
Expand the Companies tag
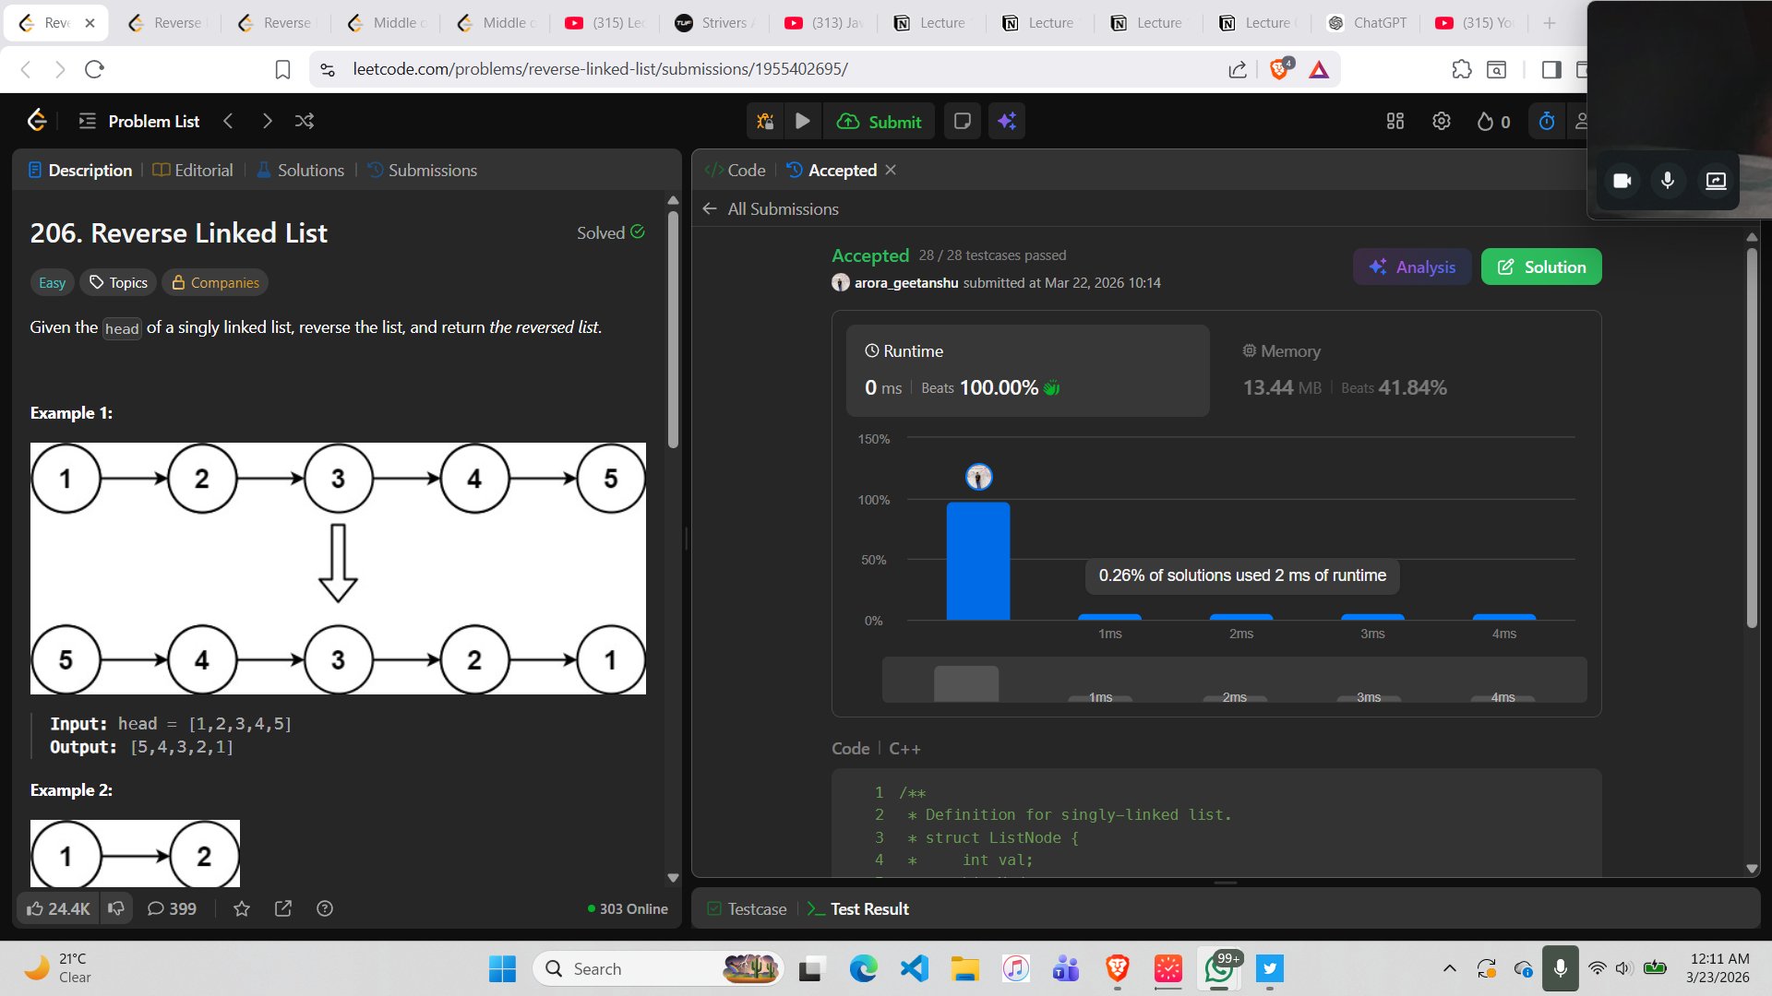(215, 283)
